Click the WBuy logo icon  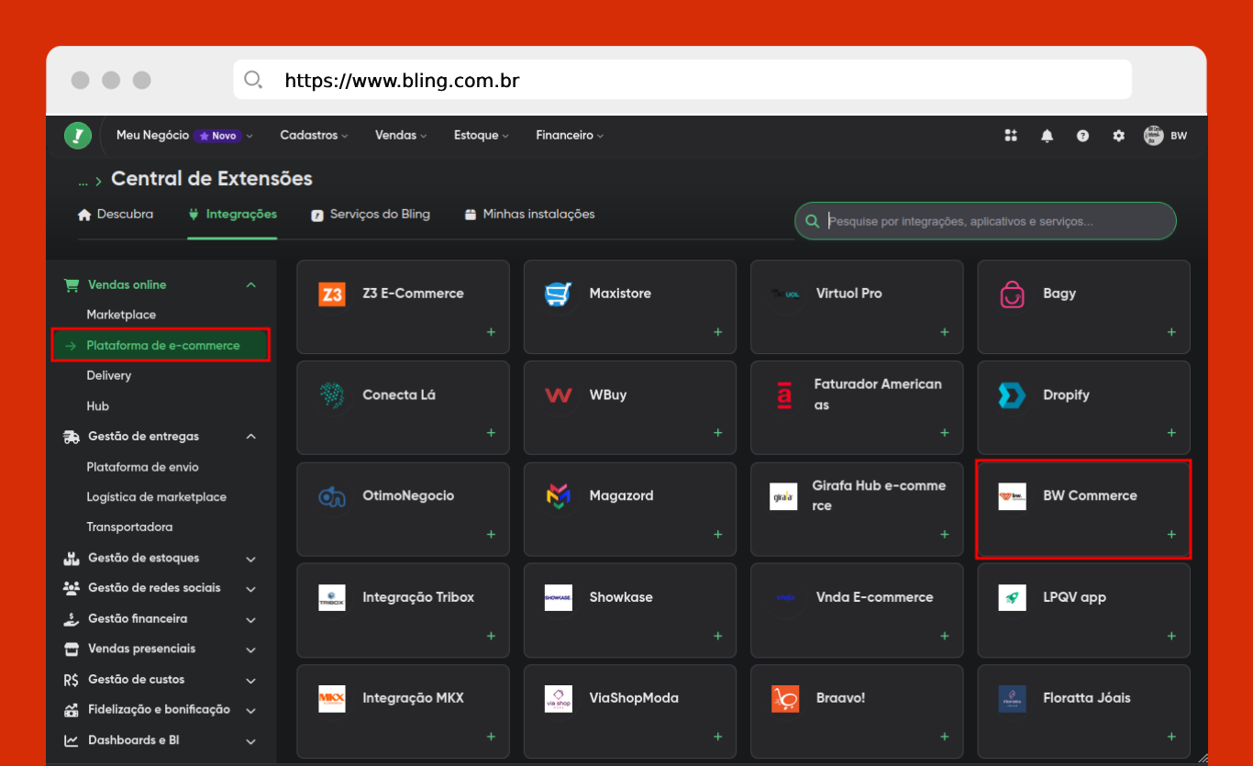559,395
